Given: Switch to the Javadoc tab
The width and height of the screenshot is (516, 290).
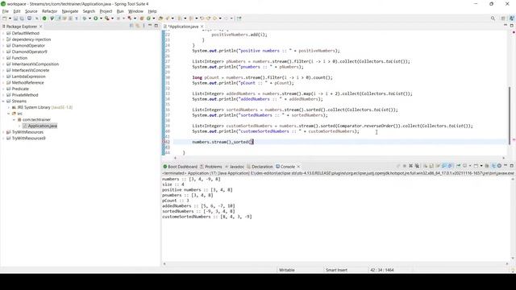Looking at the screenshot, I should 235,167.
